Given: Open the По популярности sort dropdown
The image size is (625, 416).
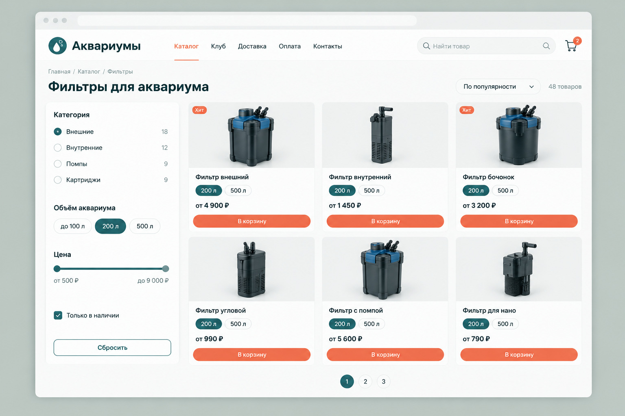Looking at the screenshot, I should pyautogui.click(x=498, y=87).
